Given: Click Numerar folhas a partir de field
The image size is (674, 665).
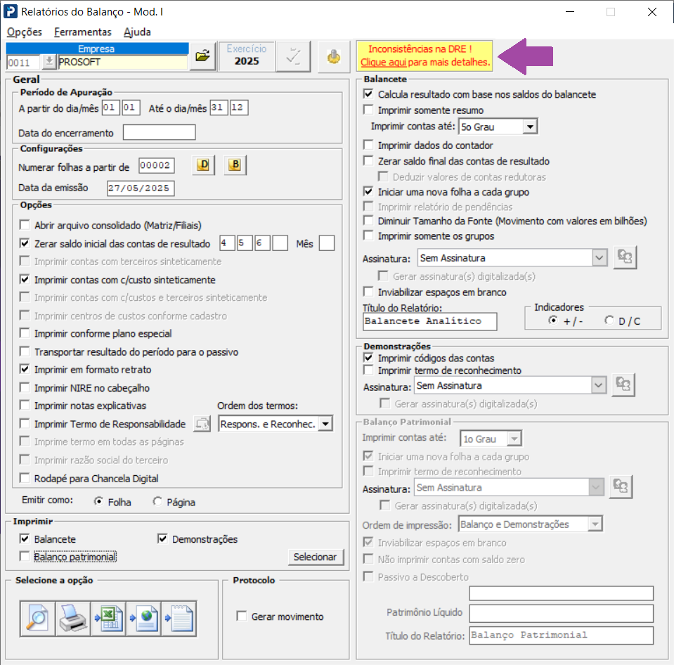Looking at the screenshot, I should [x=157, y=165].
